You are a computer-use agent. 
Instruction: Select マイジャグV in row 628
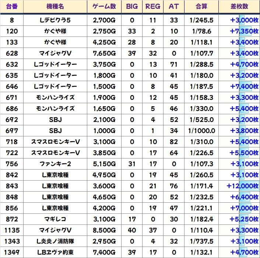[55, 53]
